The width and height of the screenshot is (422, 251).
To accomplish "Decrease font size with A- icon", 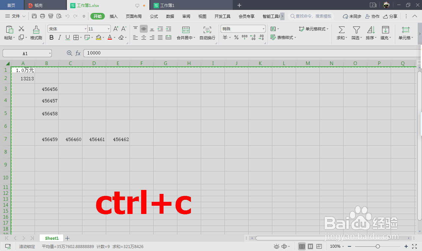I will pyautogui.click(x=124, y=29).
